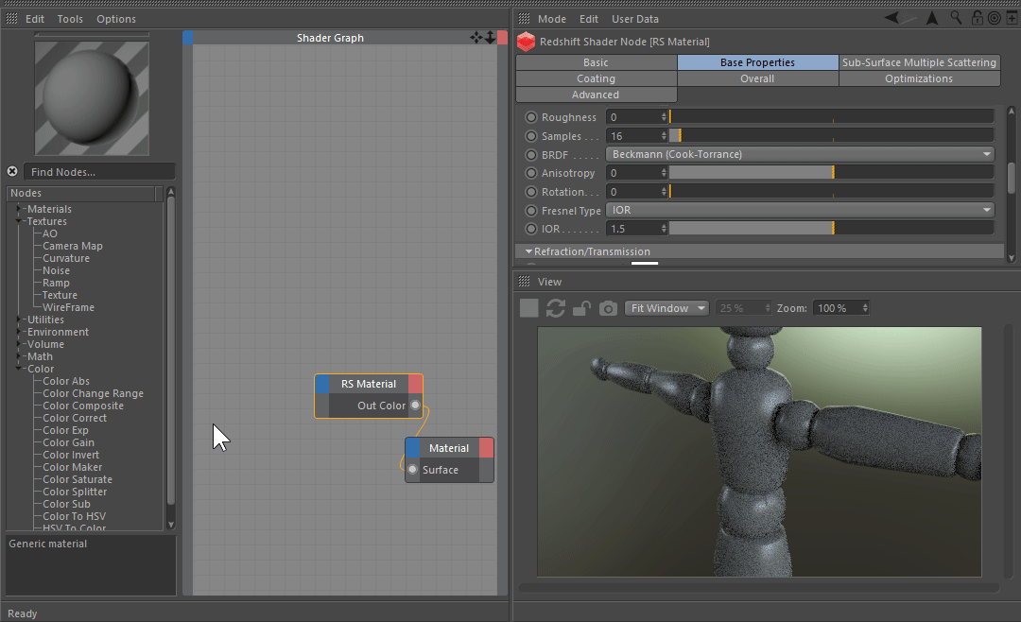
Task: Toggle the BRDF animation radio dot
Action: [531, 155]
